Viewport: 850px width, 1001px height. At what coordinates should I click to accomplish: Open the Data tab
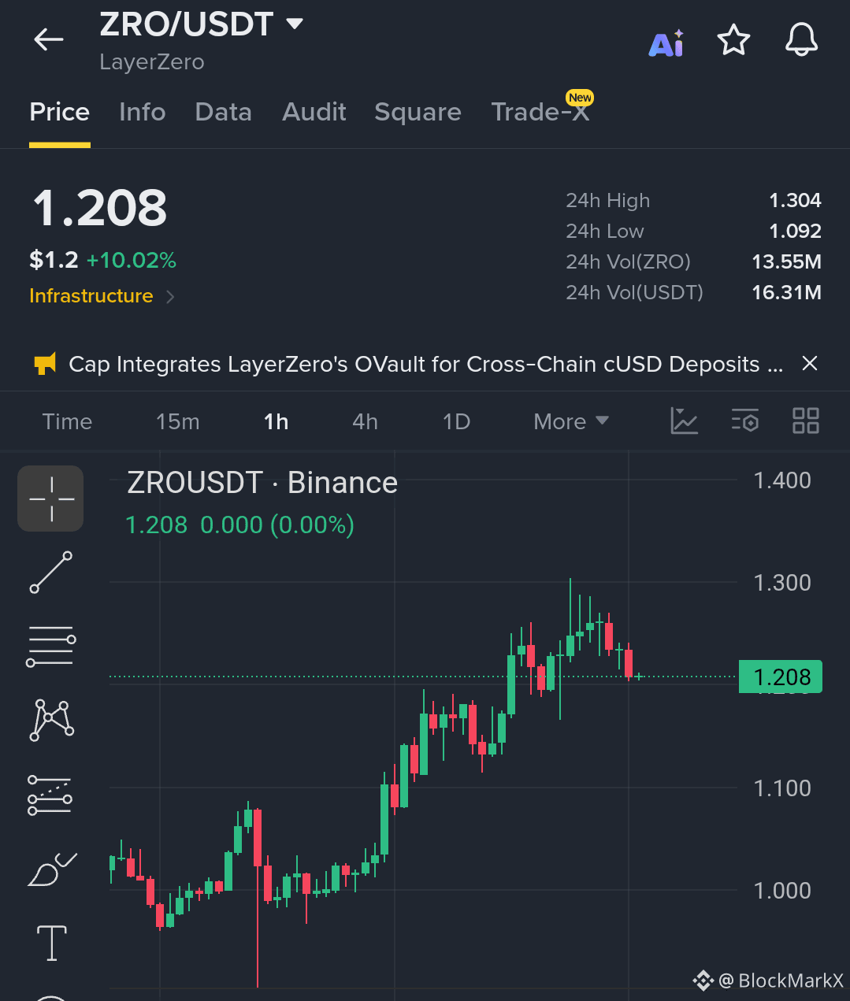point(224,112)
